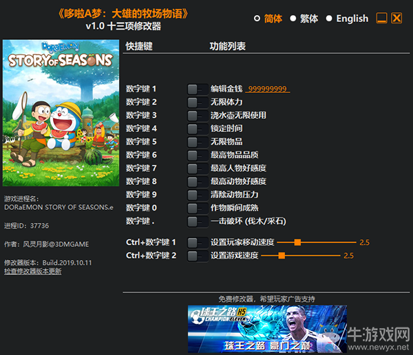Enable 锁定时间 toggle
Image resolution: width=413 pixels, height=355 pixels.
pyautogui.click(x=198, y=129)
